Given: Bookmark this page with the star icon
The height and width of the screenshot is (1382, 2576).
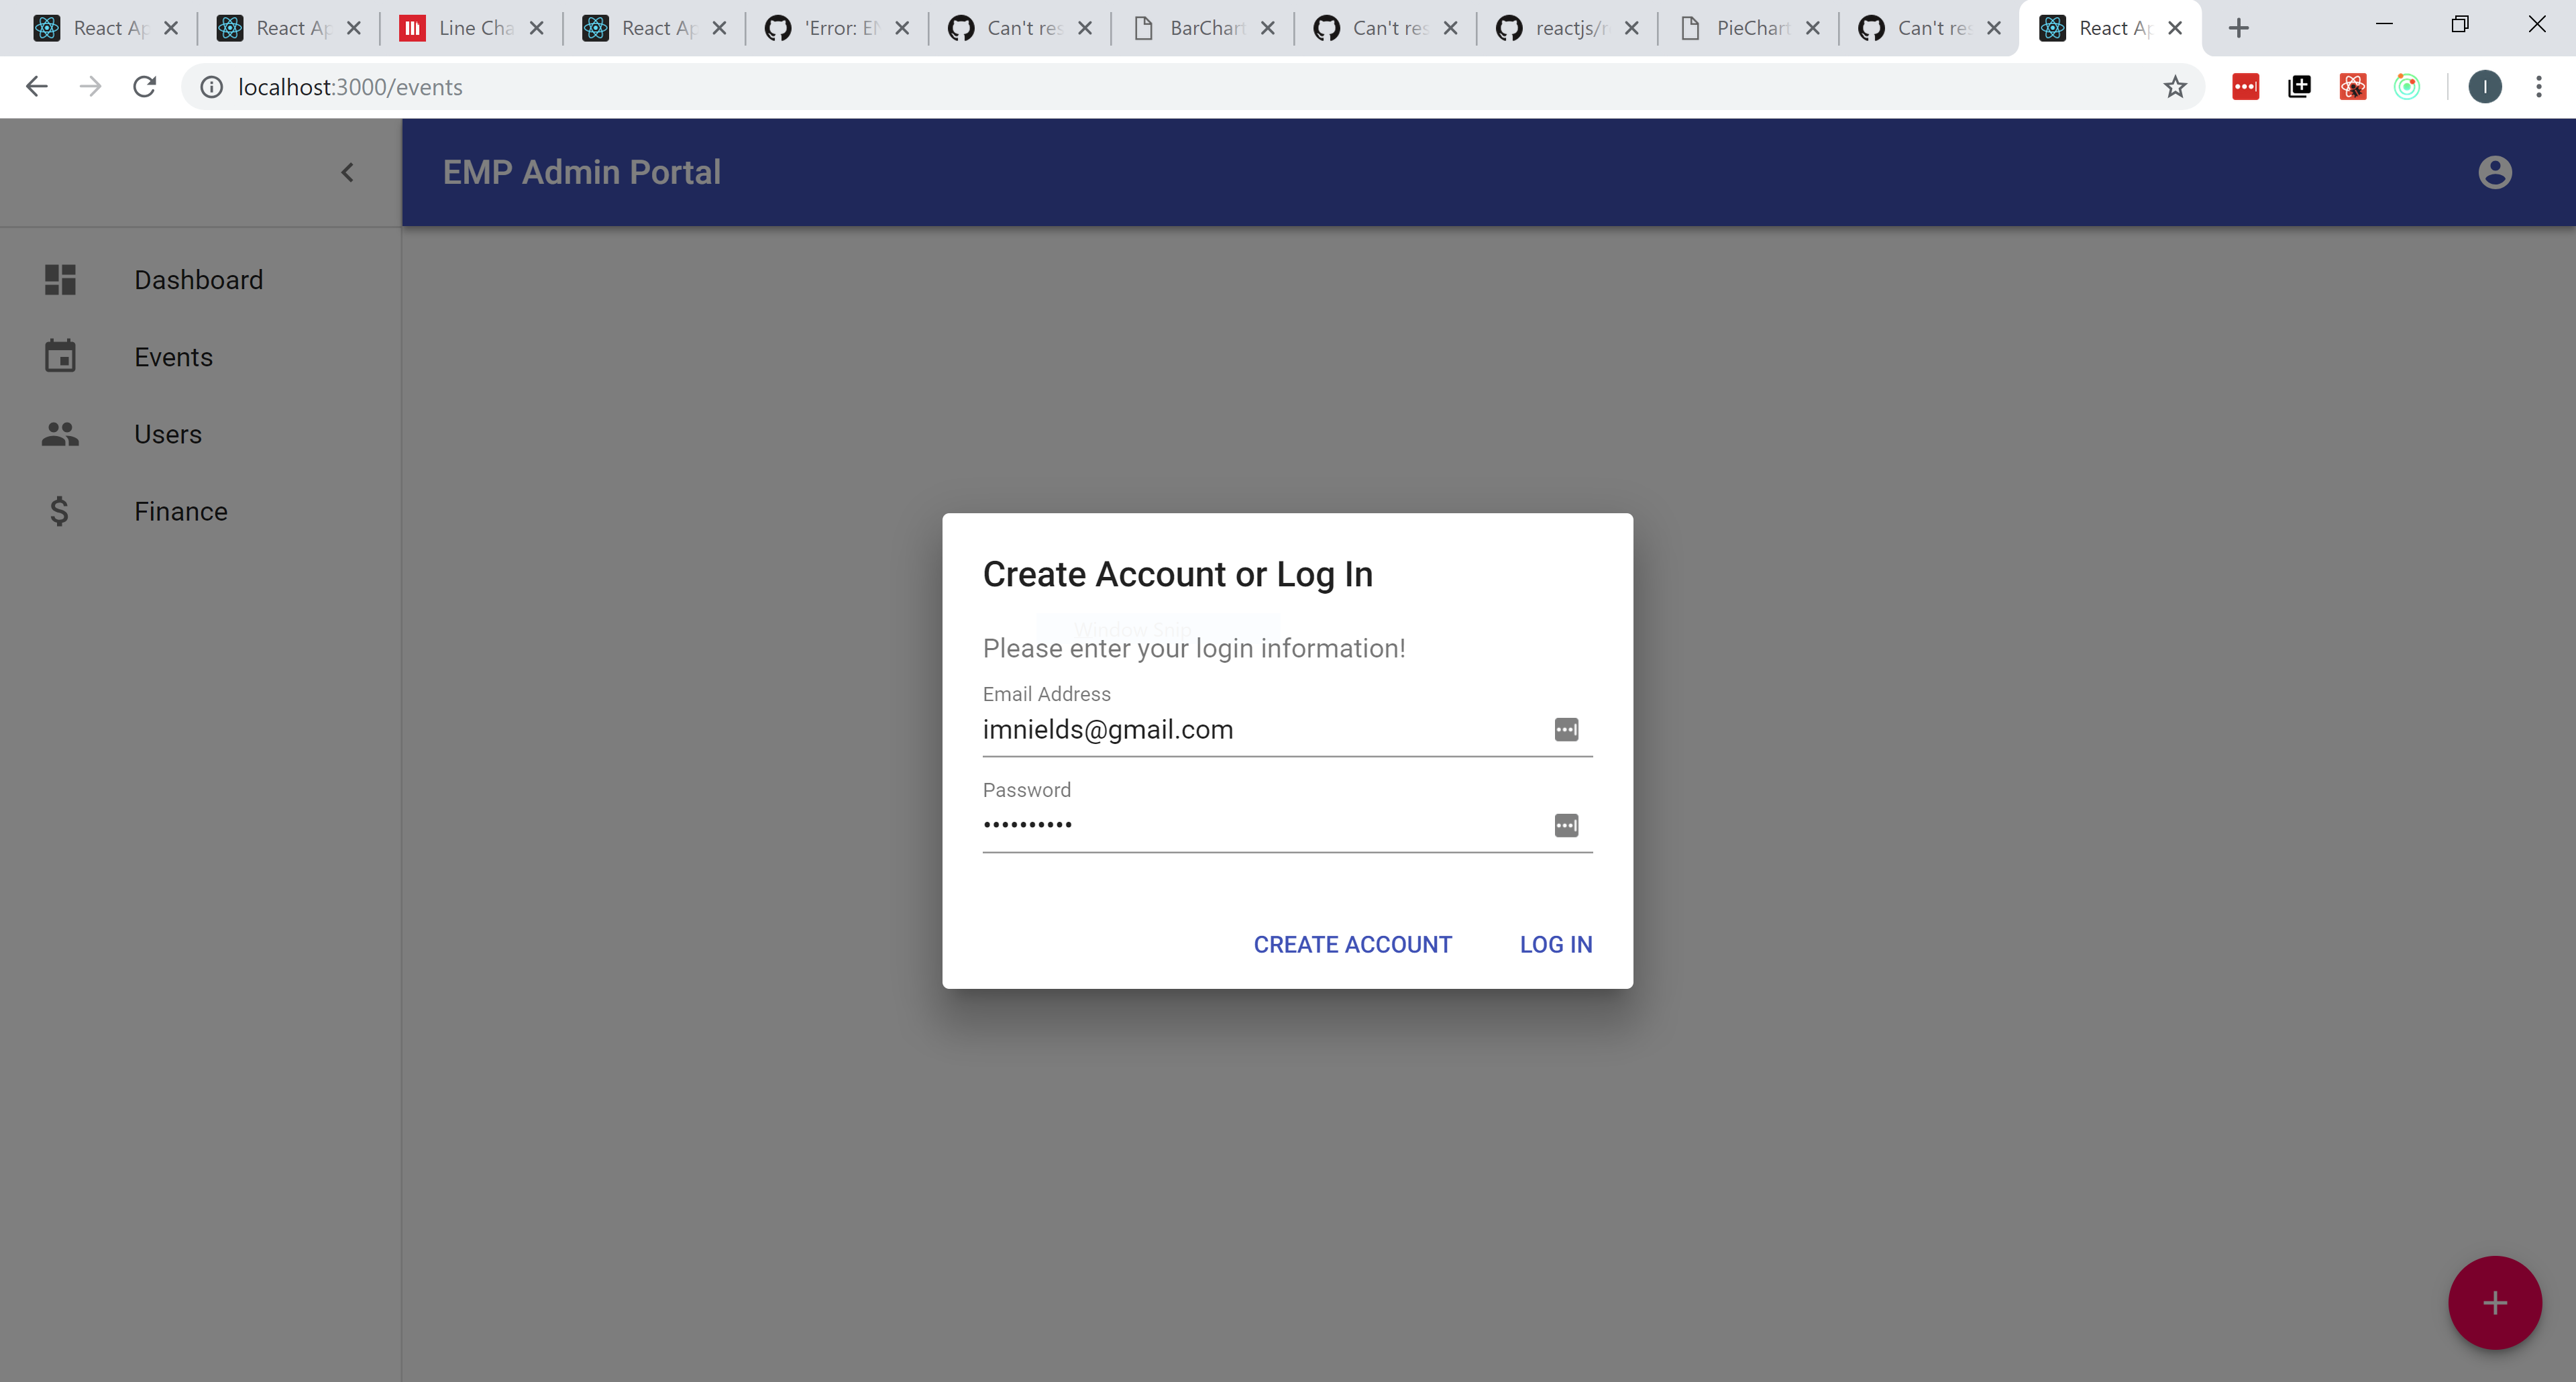Looking at the screenshot, I should 2174,87.
